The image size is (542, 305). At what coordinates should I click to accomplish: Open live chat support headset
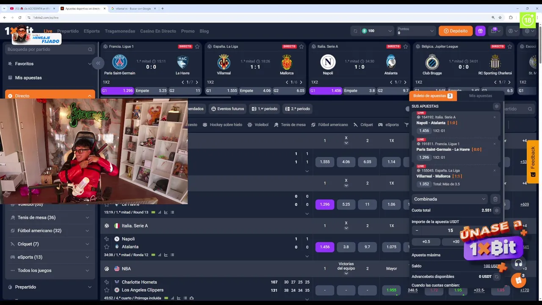tap(518, 263)
